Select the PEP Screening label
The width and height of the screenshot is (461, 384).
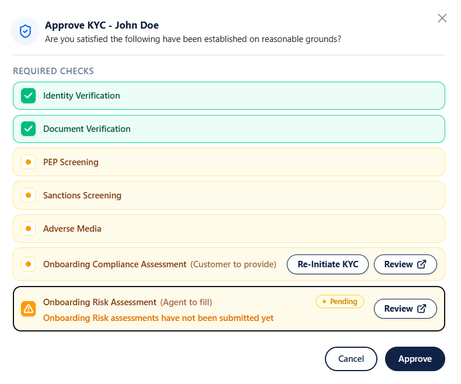click(x=71, y=162)
